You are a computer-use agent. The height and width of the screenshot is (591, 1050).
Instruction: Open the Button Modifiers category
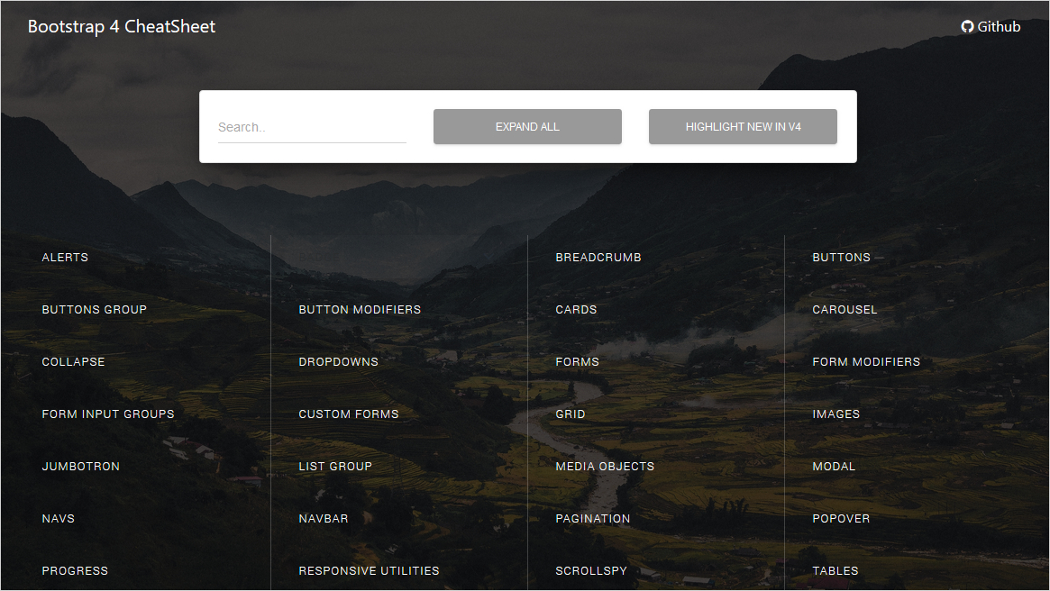(360, 310)
